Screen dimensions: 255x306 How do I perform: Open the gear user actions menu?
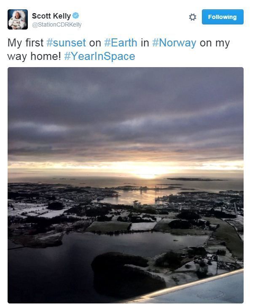coord(193,17)
